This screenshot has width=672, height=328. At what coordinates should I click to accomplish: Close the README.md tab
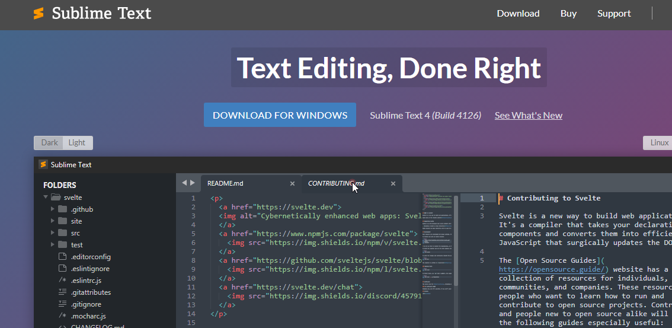click(x=292, y=183)
